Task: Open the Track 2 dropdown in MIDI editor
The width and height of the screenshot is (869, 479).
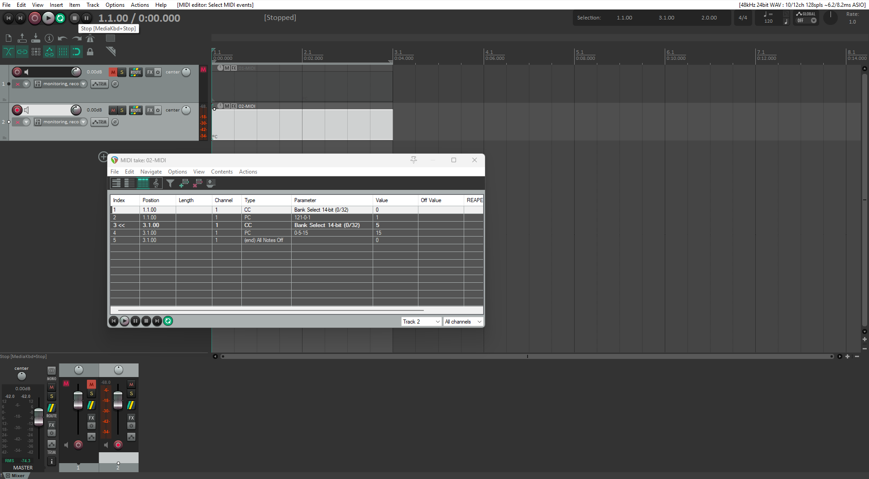Action: pos(421,322)
